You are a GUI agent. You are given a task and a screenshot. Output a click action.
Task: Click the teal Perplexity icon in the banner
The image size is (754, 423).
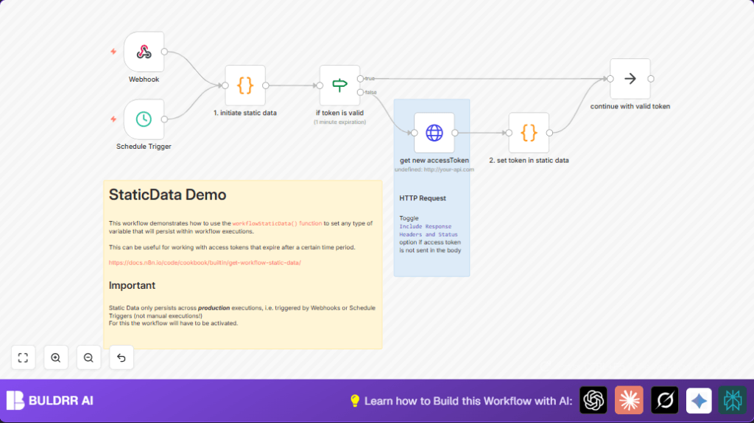[733, 400]
